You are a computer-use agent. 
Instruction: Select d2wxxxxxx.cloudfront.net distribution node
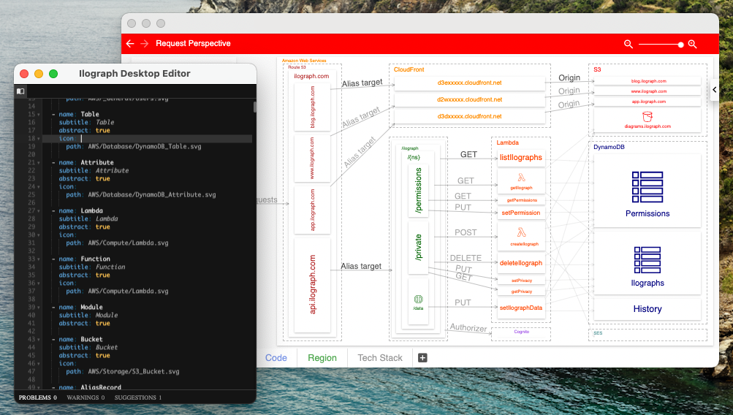(469, 99)
